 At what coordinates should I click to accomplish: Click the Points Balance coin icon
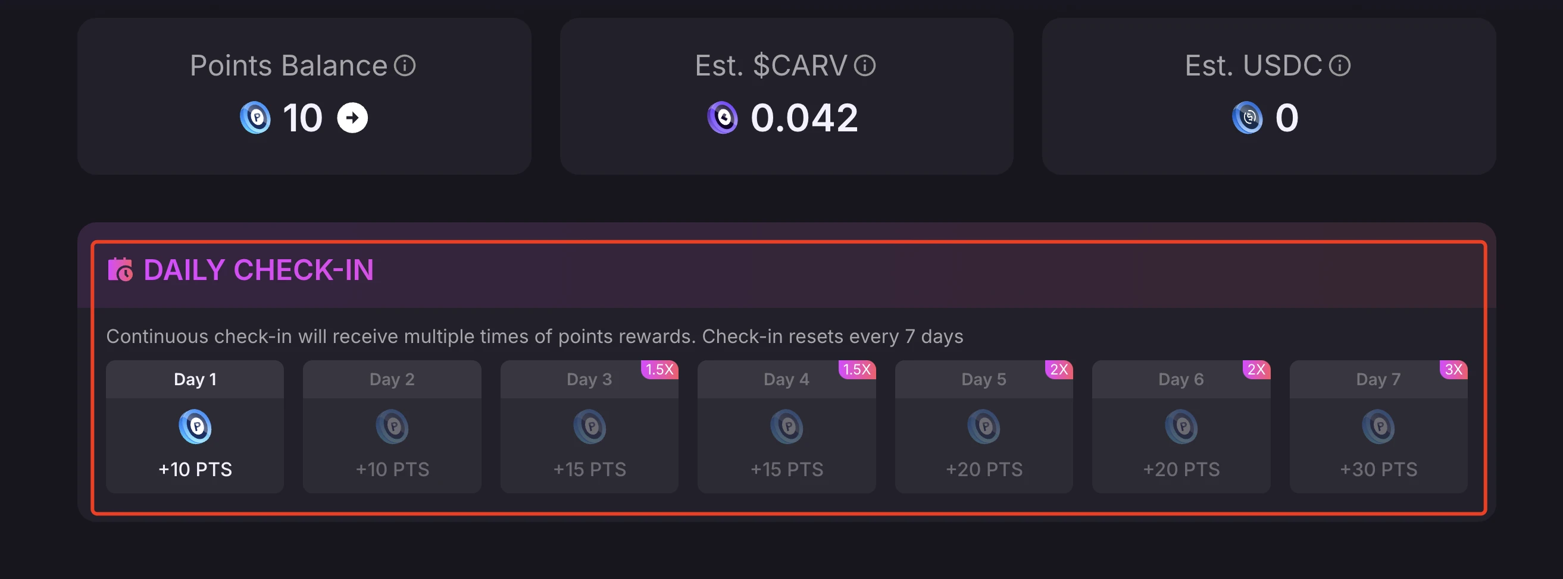tap(255, 118)
